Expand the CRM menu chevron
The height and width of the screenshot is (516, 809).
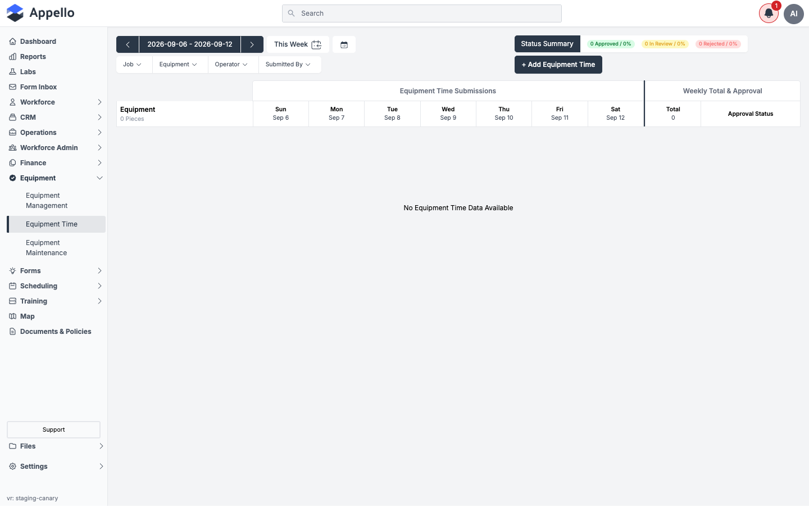pos(99,117)
